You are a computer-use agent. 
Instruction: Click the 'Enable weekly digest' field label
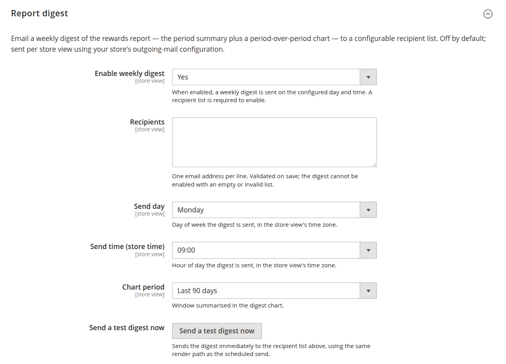click(130, 74)
